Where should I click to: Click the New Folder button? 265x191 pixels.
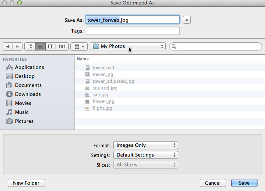pos(26,183)
